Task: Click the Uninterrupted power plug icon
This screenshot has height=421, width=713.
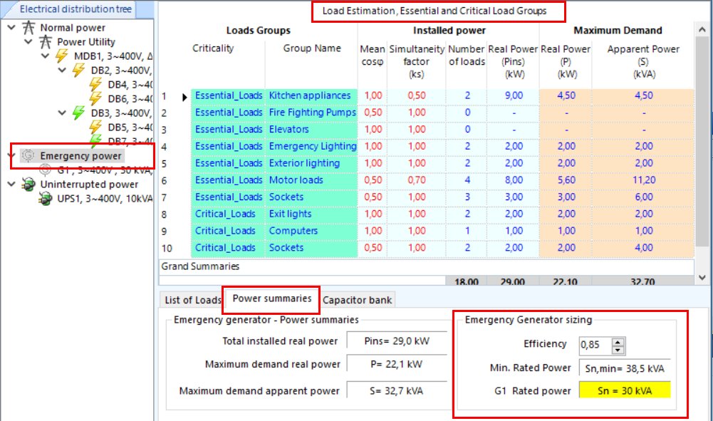Action: (x=28, y=184)
